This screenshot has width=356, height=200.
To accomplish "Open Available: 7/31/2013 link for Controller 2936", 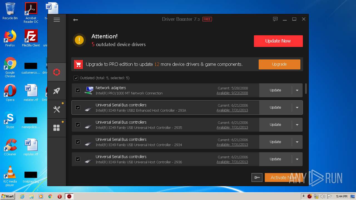I will click(x=232, y=162).
